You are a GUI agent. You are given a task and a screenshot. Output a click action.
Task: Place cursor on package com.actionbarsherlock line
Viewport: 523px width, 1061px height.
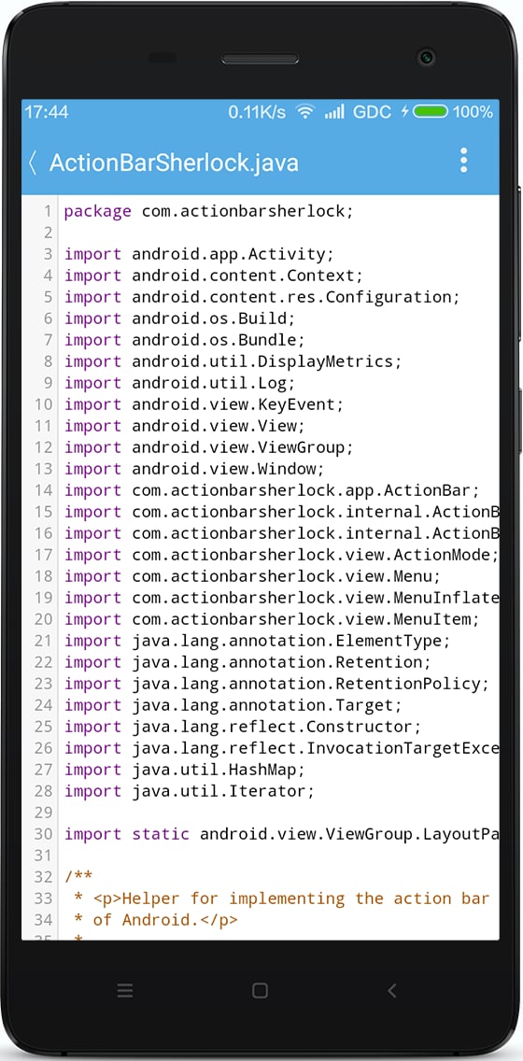pos(209,211)
